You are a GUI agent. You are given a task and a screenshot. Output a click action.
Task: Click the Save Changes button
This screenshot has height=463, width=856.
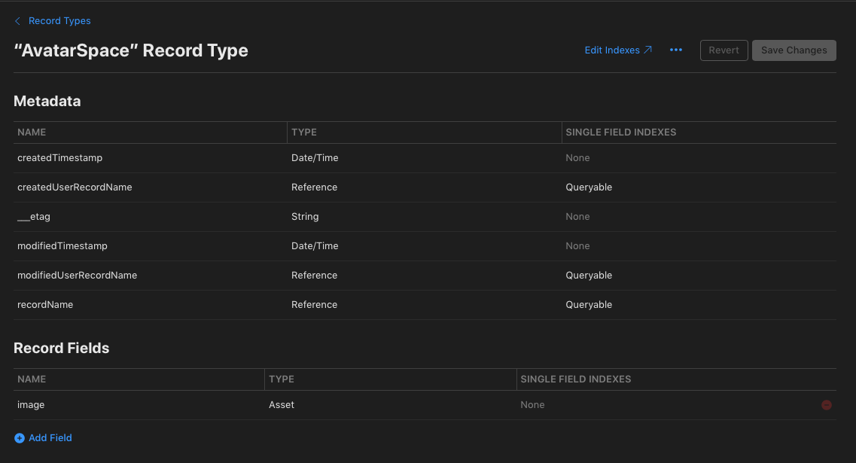[x=794, y=50]
